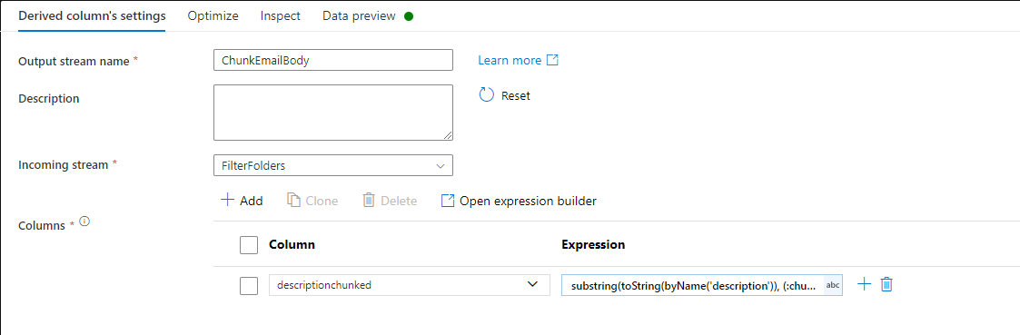Click the Clone toolbar icon
This screenshot has width=1020, height=335.
point(293,201)
